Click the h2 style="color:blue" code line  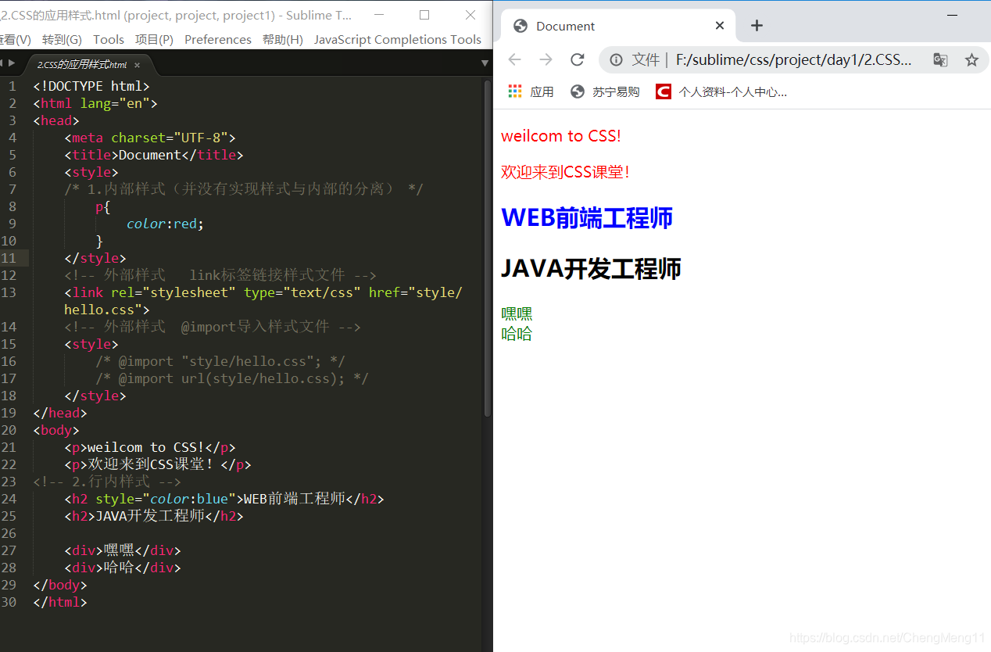[224, 499]
